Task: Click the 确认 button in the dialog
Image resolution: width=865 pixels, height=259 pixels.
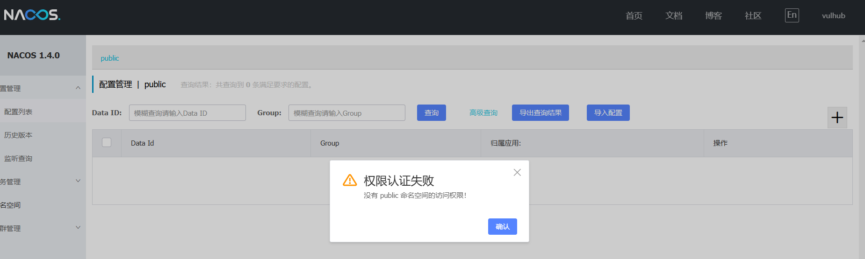Action: pos(502,227)
